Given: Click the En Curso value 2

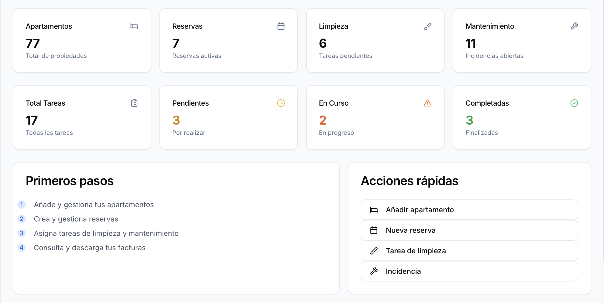Looking at the screenshot, I should pyautogui.click(x=323, y=120).
